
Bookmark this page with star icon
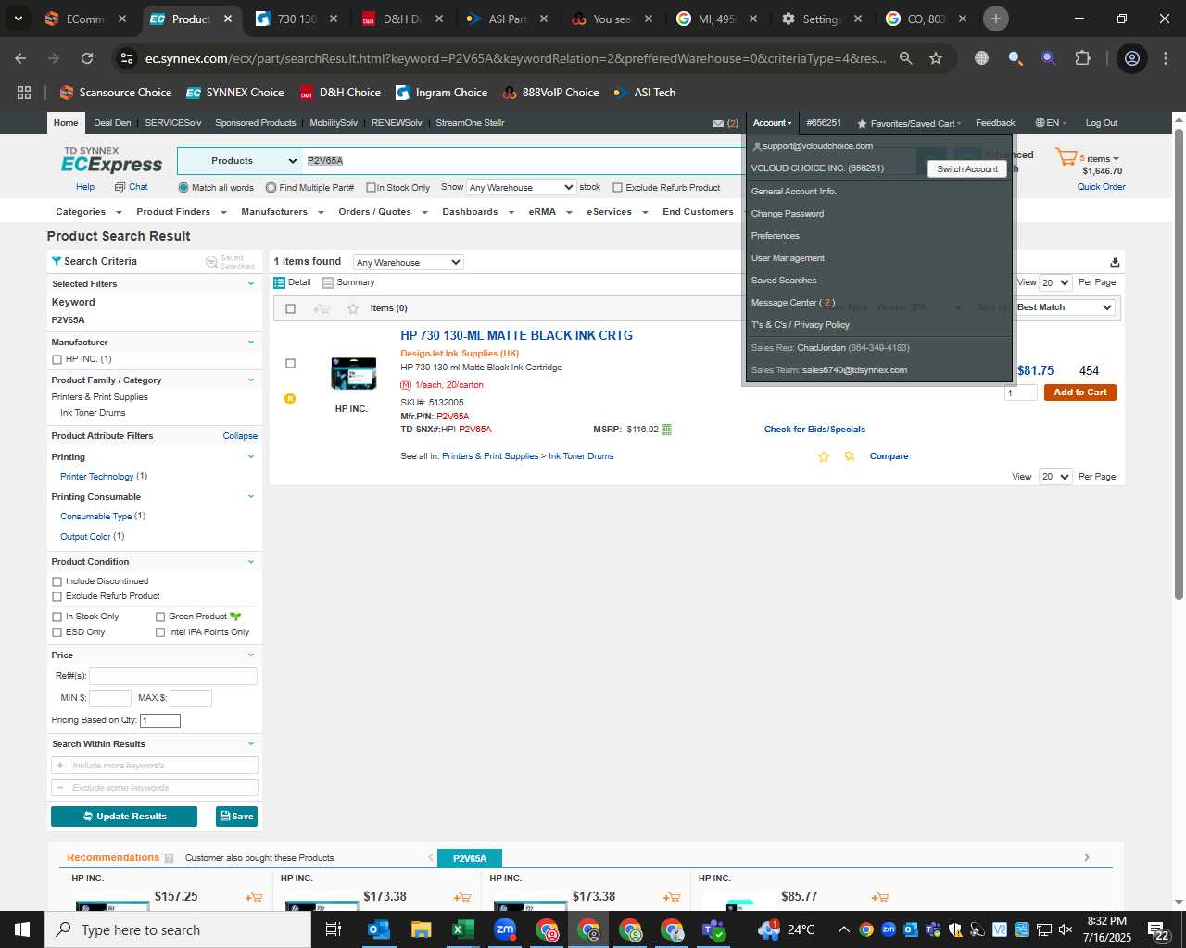[936, 58]
